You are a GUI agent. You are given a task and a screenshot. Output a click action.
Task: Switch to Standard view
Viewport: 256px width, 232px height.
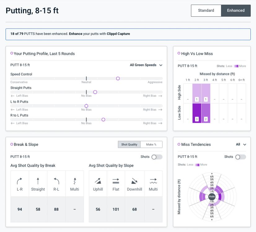206,11
